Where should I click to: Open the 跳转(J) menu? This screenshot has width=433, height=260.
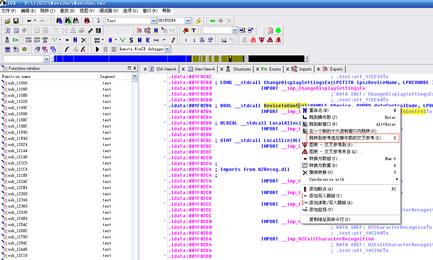[48, 11]
